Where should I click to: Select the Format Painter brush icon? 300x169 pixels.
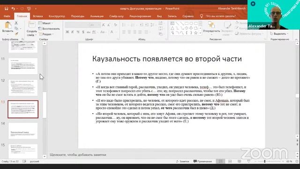16,34
